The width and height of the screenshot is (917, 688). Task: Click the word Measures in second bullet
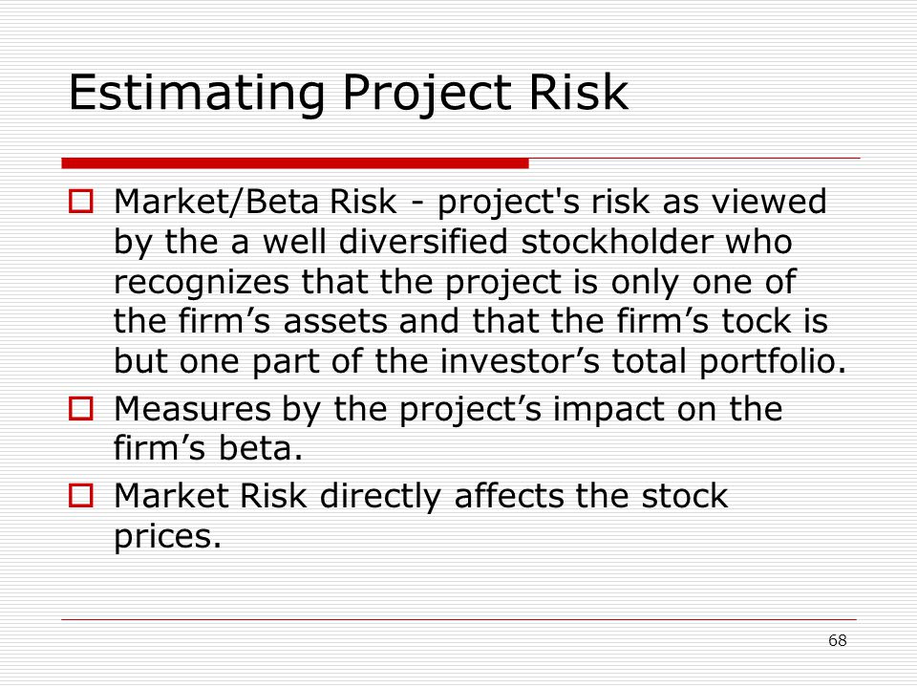(192, 409)
